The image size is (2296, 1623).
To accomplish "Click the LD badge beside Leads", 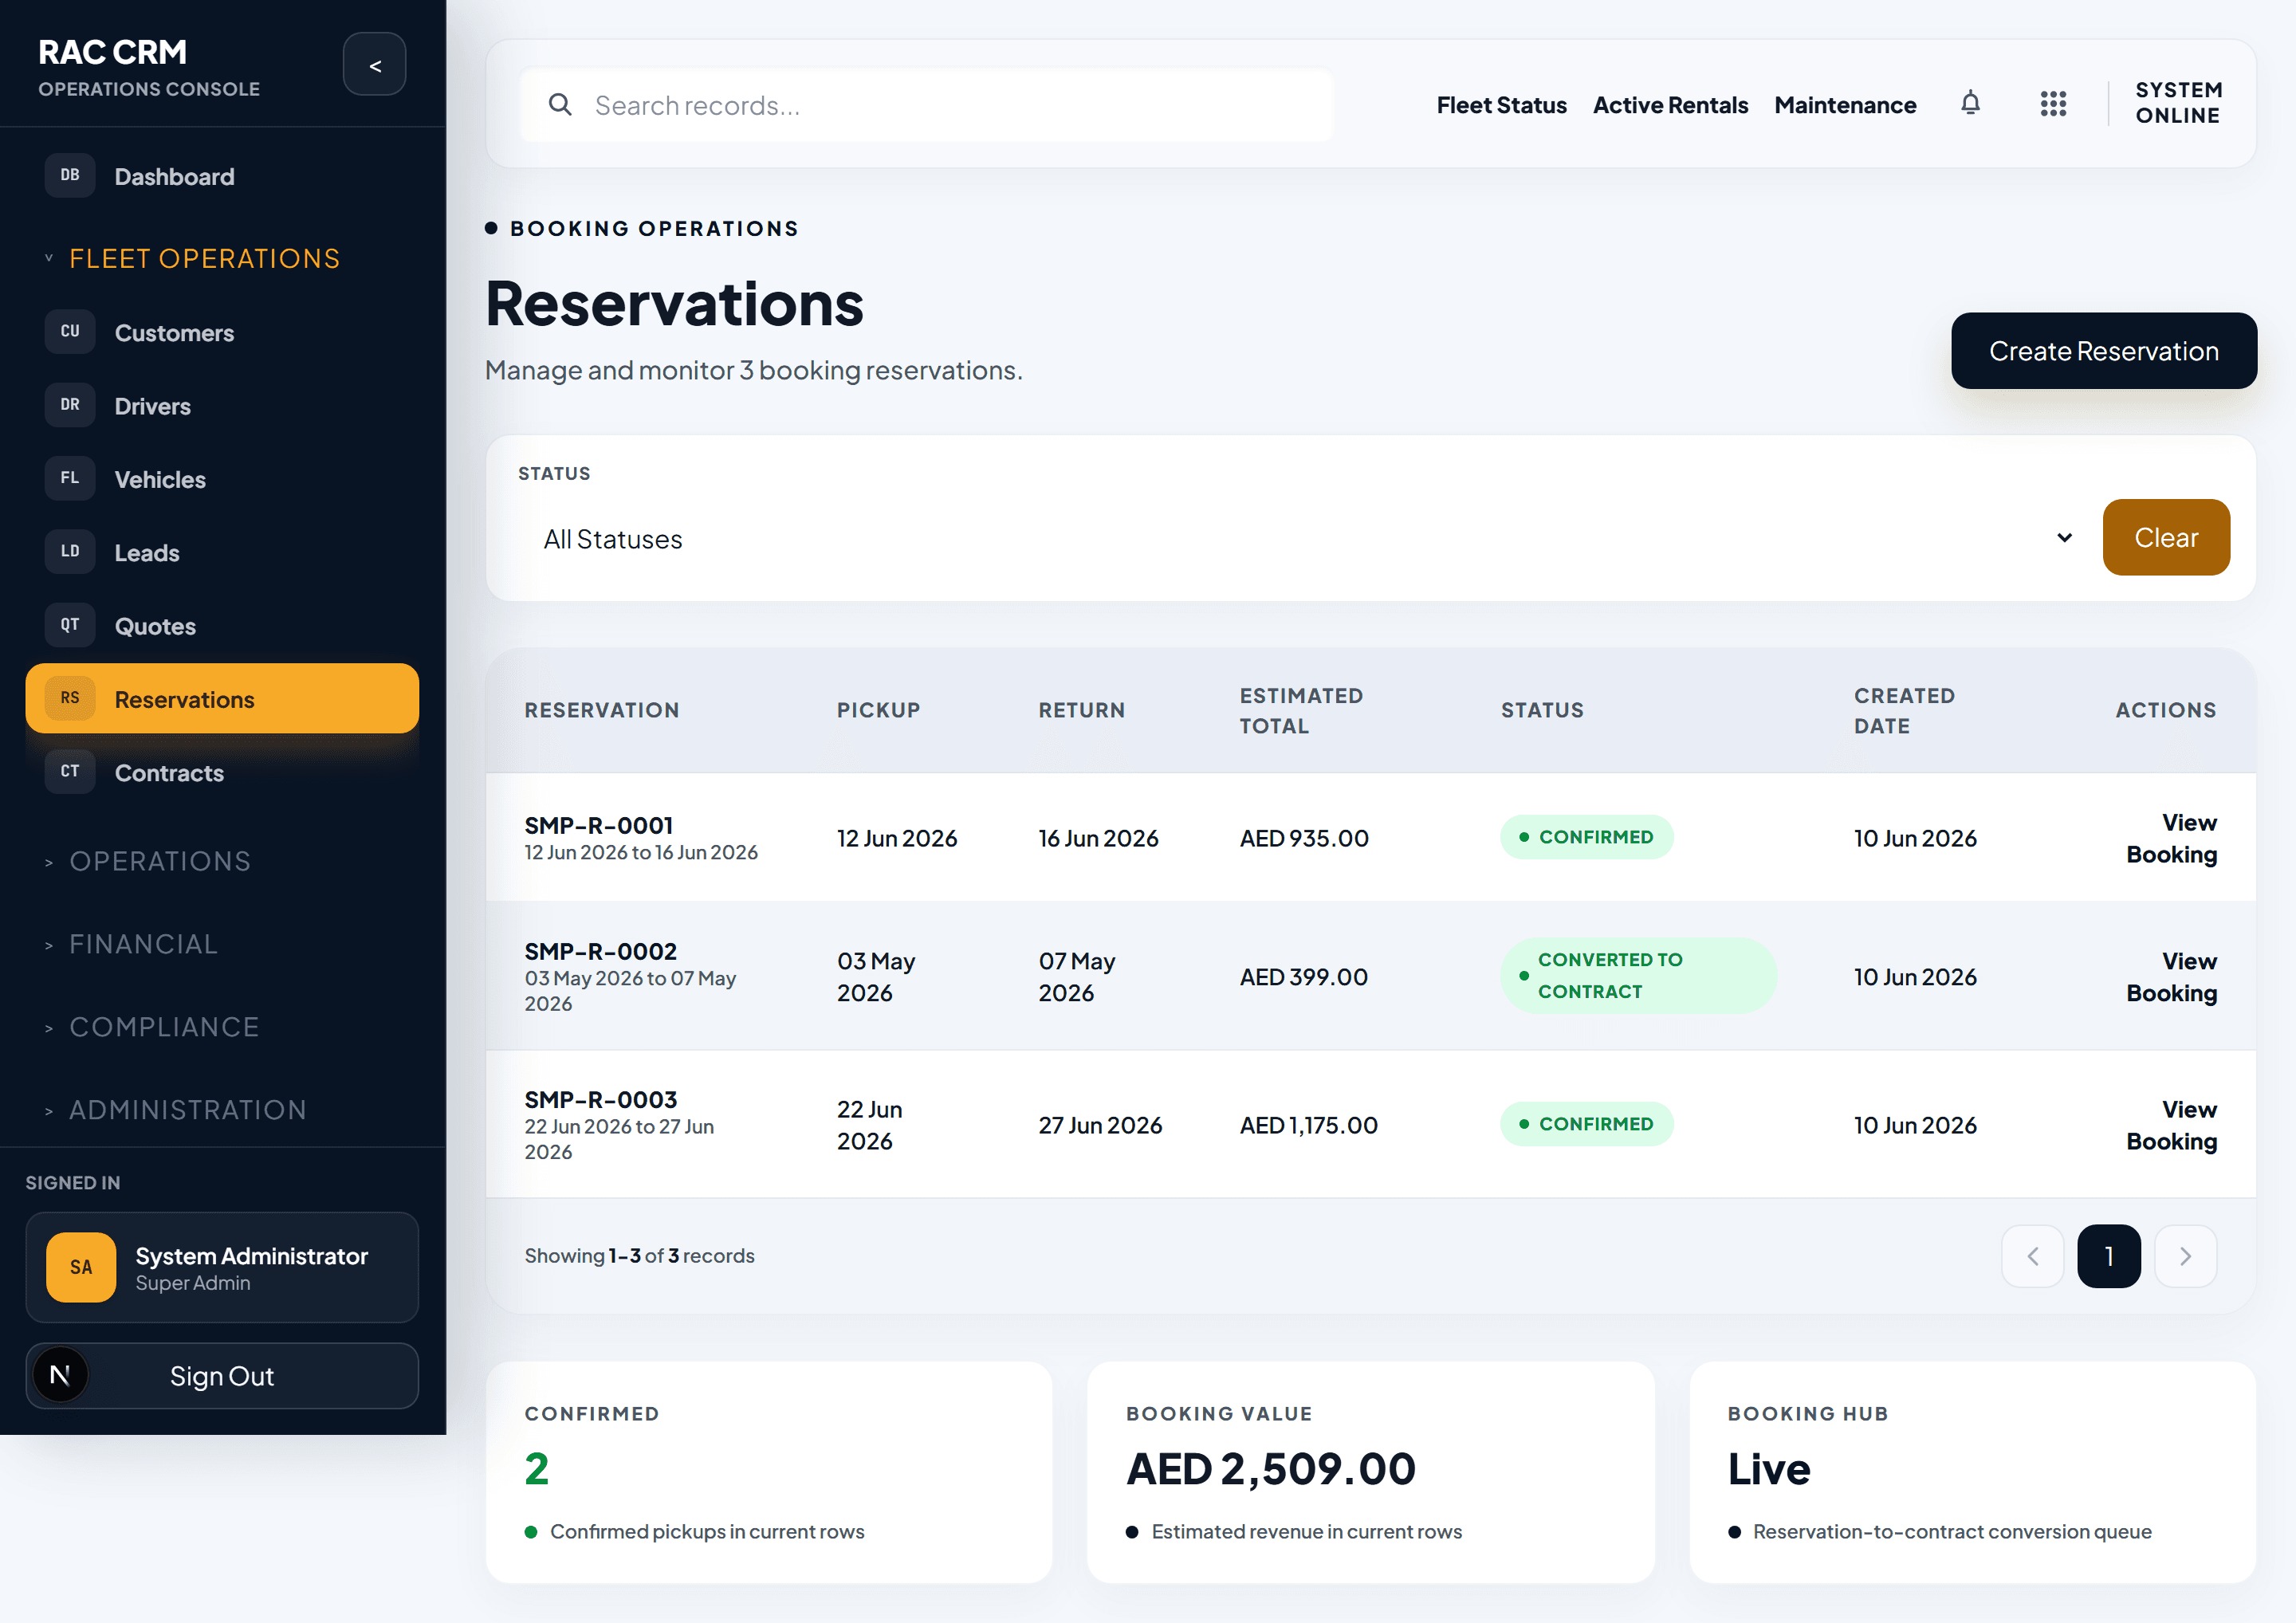I will point(70,552).
